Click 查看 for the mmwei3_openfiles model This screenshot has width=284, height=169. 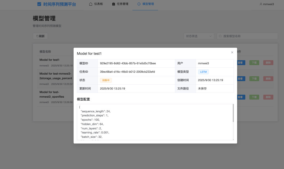click(241, 97)
